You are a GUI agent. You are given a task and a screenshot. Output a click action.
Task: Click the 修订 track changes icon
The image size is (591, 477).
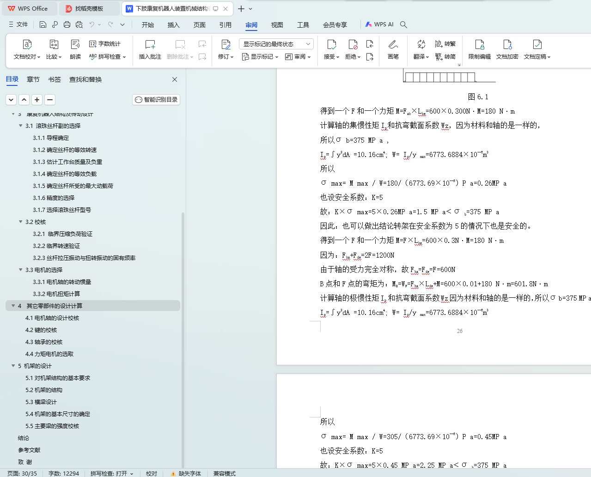pyautogui.click(x=225, y=44)
